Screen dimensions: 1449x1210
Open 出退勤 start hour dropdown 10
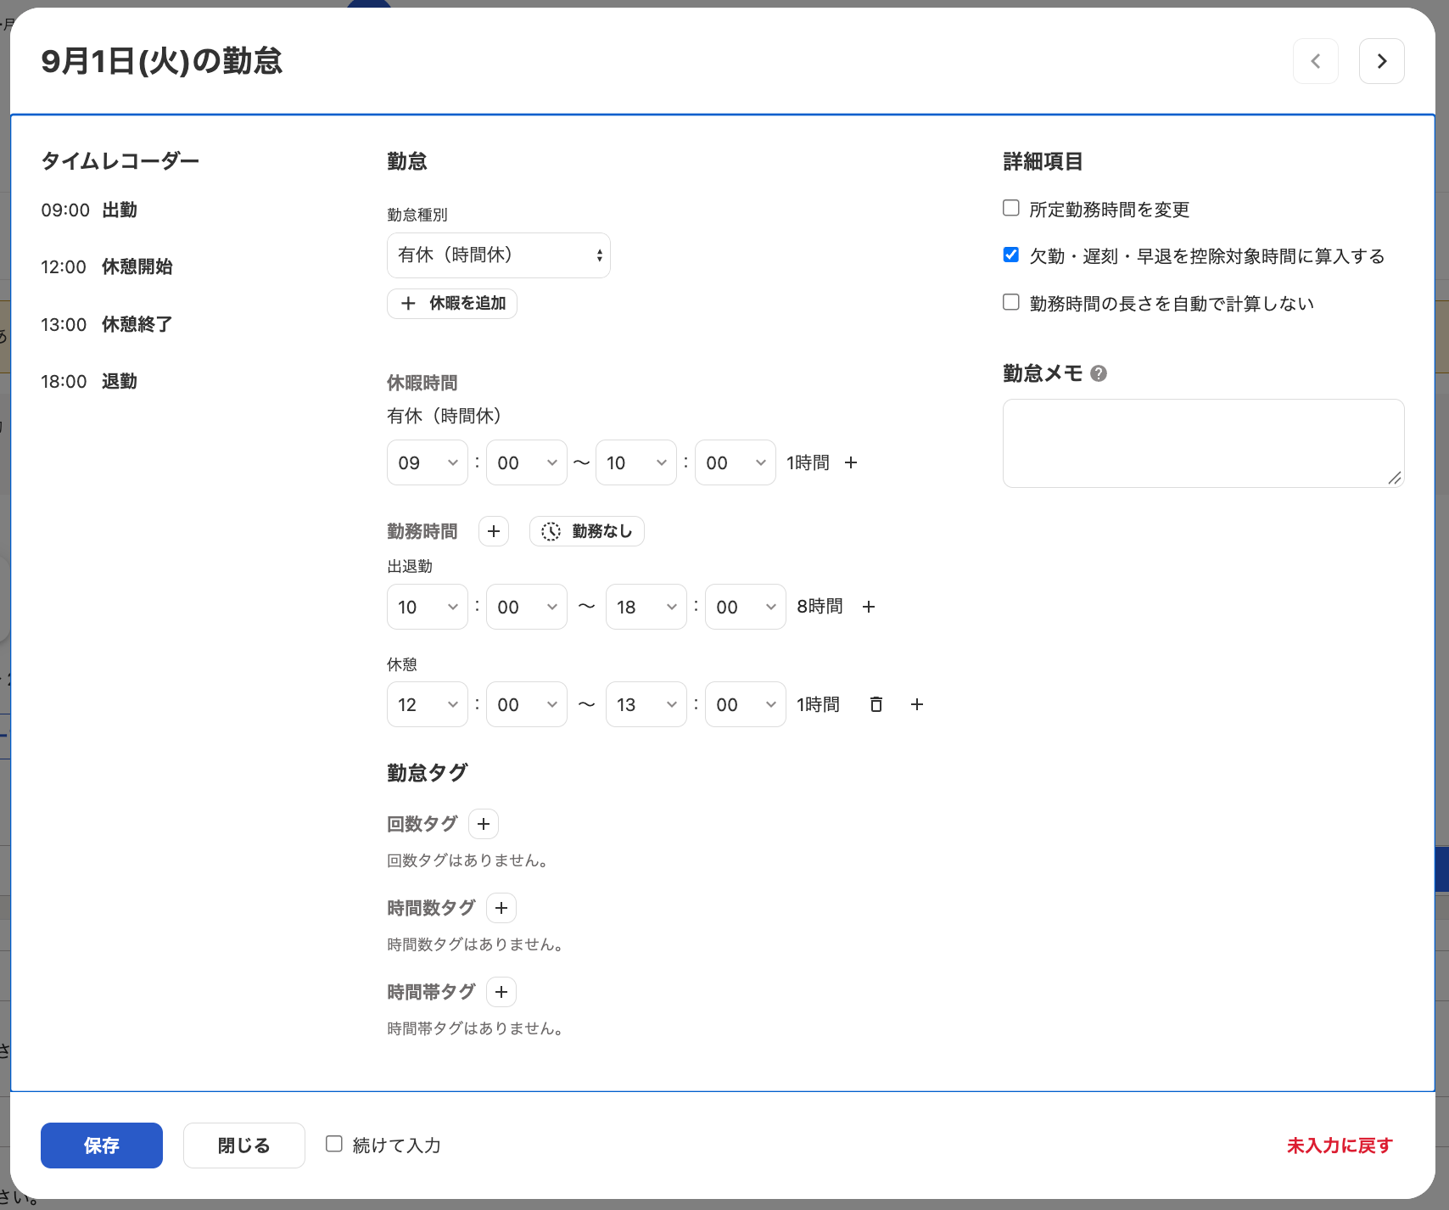pyautogui.click(x=428, y=607)
